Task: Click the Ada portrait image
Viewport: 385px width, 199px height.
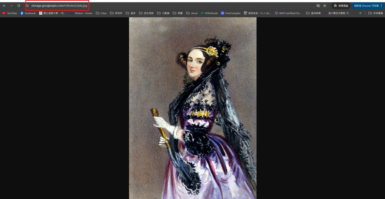Action: click(x=193, y=108)
